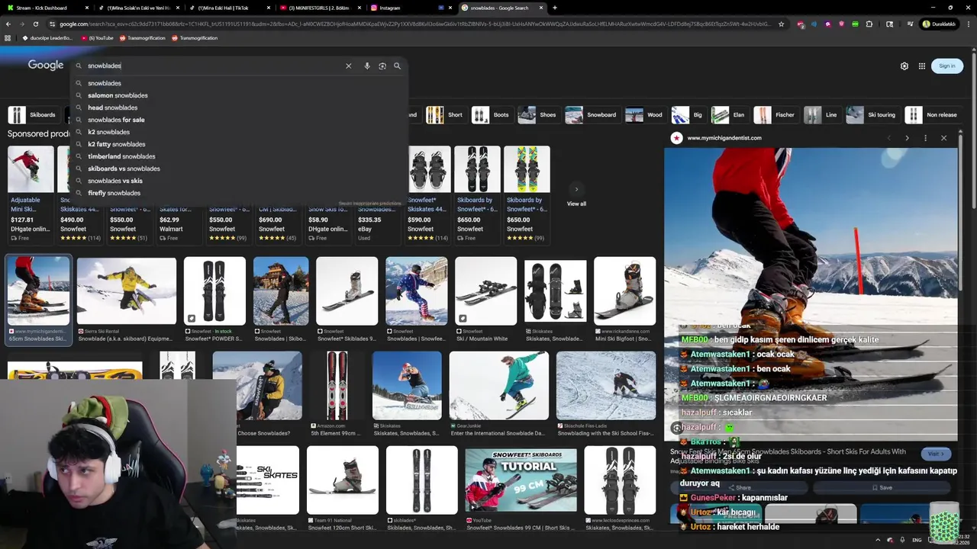977x549 pixels.
Task: Open the extensions puzzle icon
Action: coord(869,24)
